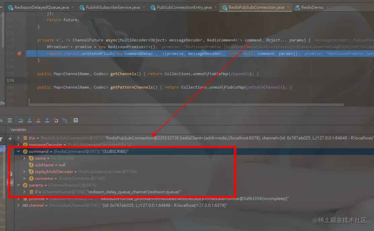Click writeAndFlush in the highlighted line

97,54
